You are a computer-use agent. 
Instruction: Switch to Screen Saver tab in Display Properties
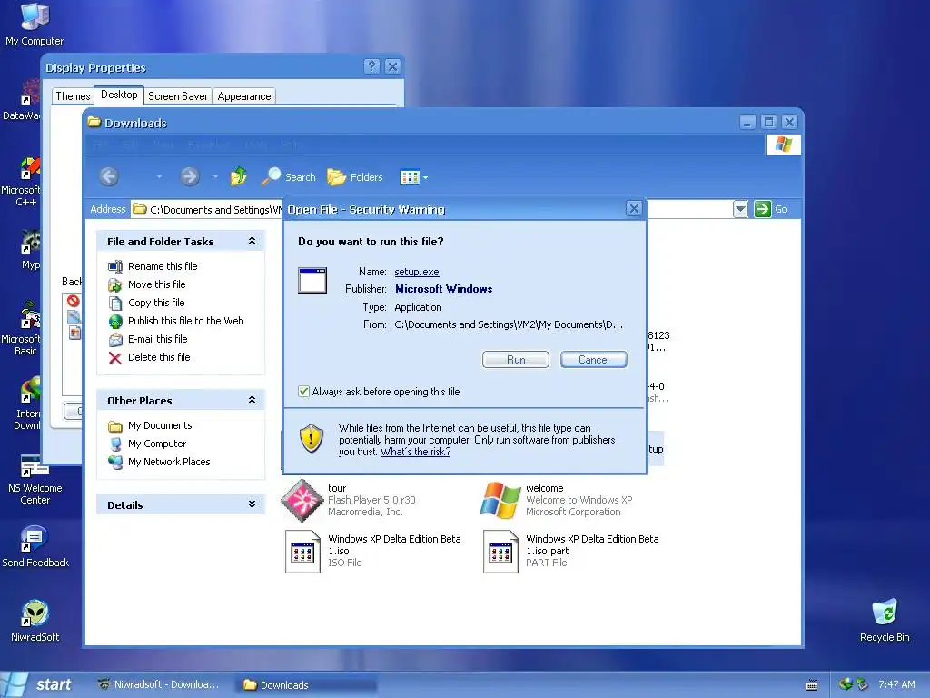(177, 96)
